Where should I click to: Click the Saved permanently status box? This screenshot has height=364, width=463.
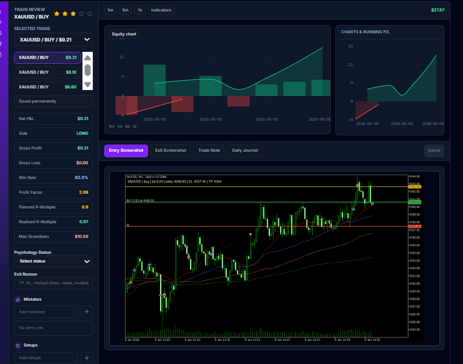click(54, 102)
